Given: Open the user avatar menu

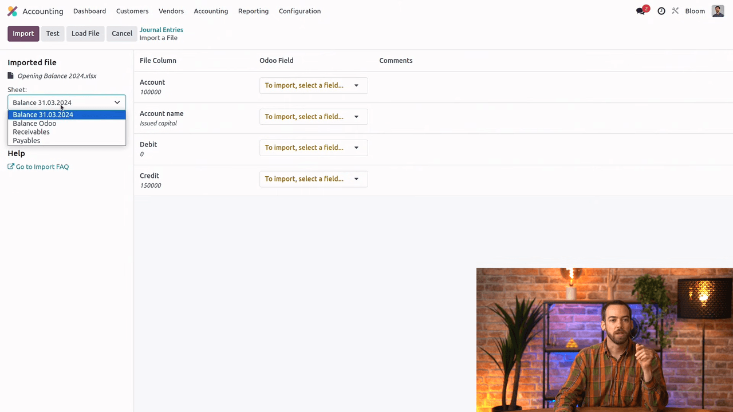Looking at the screenshot, I should pos(718,11).
